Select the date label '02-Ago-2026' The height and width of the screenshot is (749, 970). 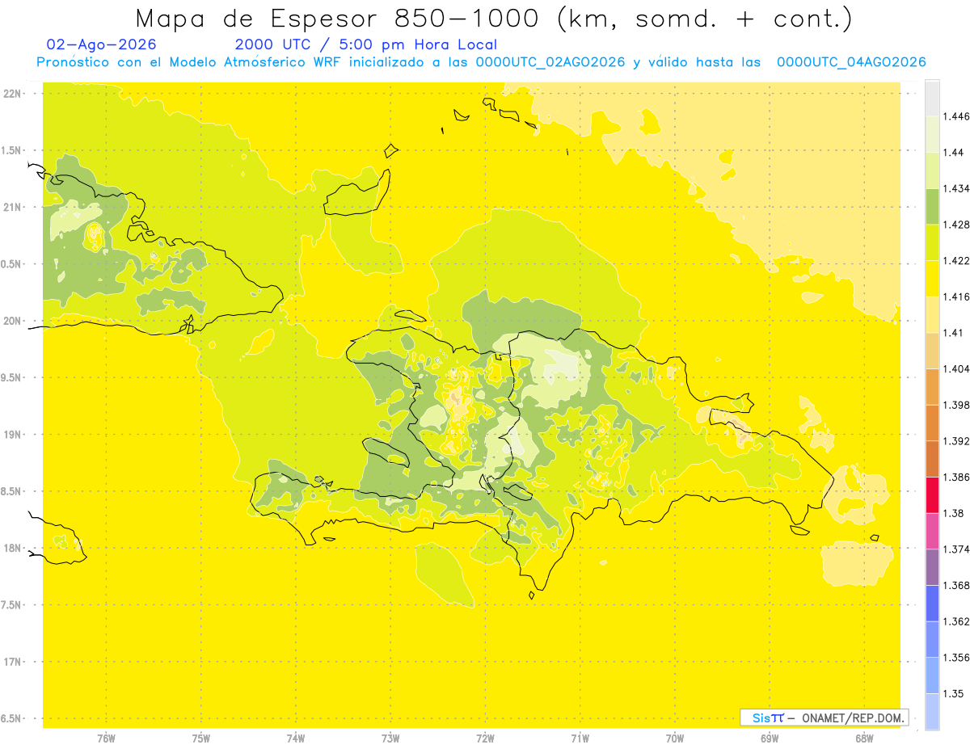(102, 45)
